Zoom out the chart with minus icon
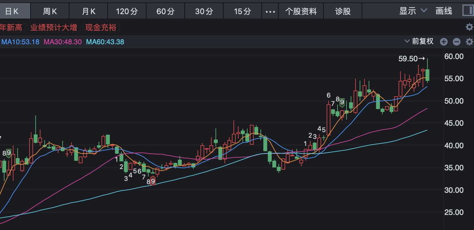The image size is (474, 230). [x=456, y=42]
